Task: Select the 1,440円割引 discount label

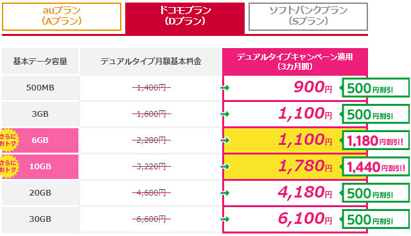Action: 375,167
